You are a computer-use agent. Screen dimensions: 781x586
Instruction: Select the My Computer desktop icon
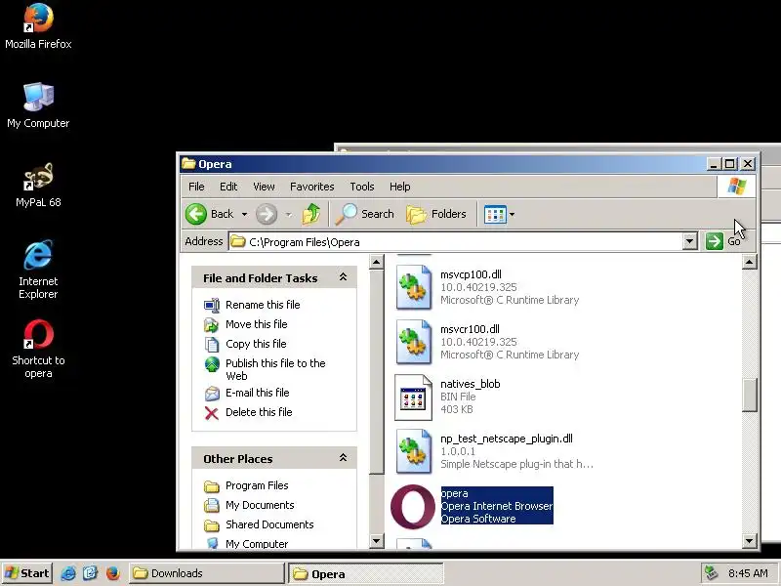(38, 105)
